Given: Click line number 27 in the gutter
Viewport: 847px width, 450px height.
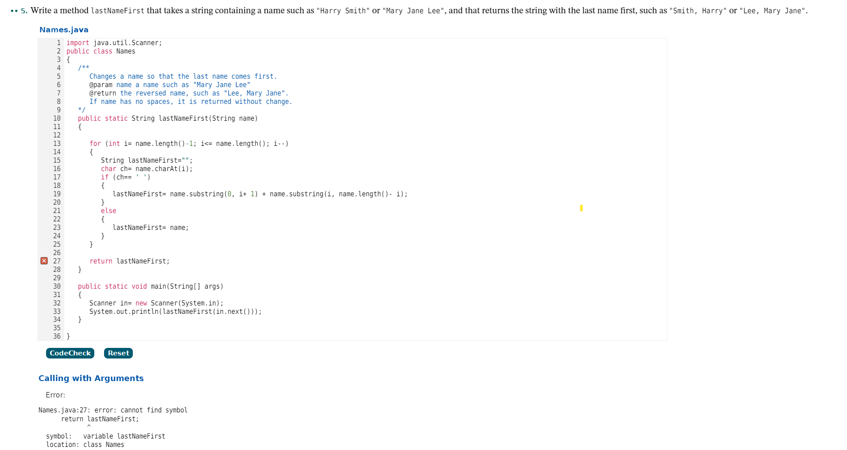Looking at the screenshot, I should pos(57,261).
